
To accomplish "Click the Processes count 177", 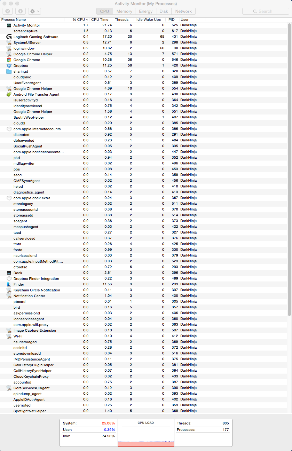I will pos(226,430).
